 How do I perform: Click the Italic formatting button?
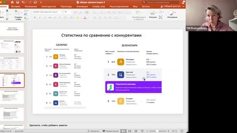(x=40, y=17)
